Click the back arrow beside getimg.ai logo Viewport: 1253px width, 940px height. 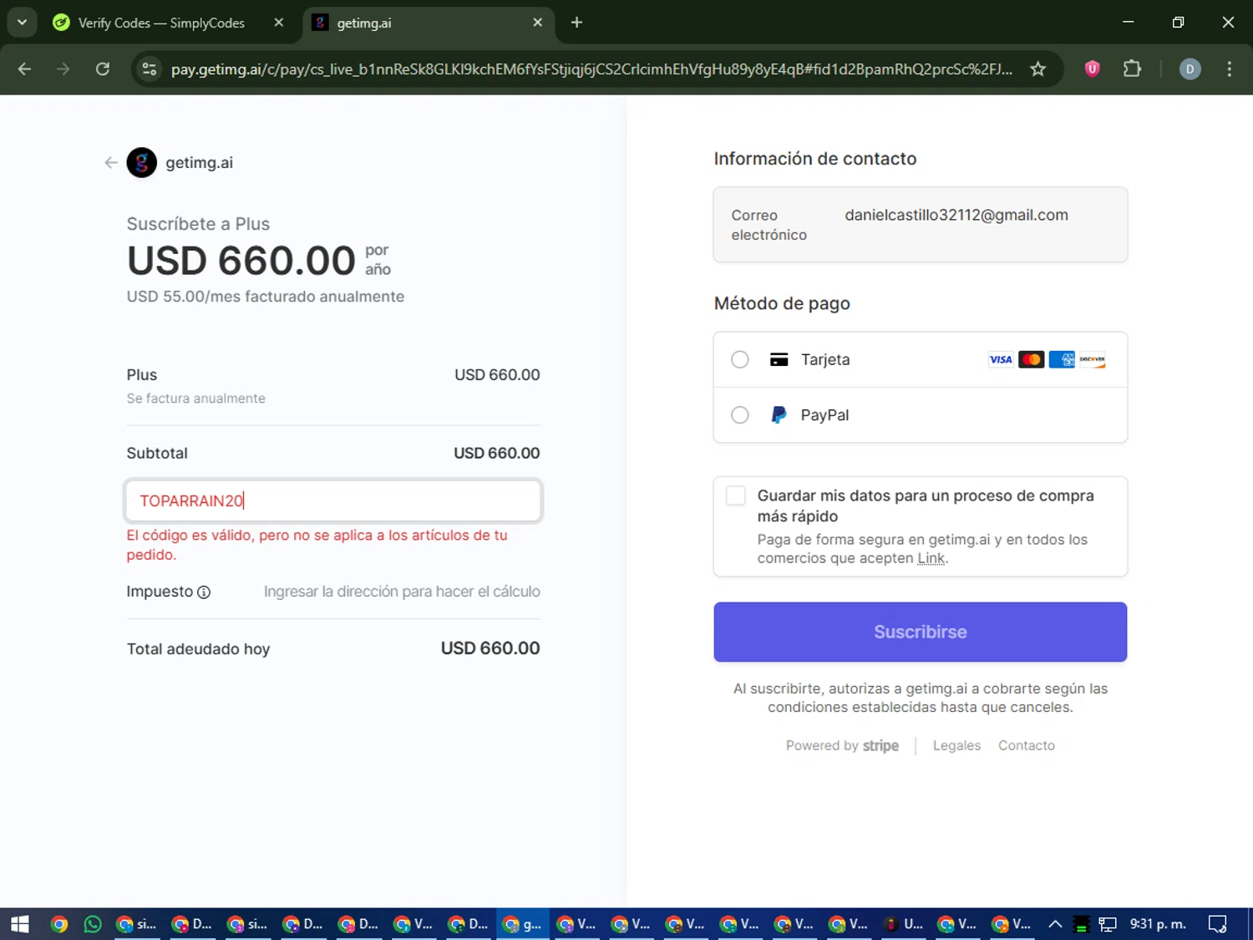point(110,163)
